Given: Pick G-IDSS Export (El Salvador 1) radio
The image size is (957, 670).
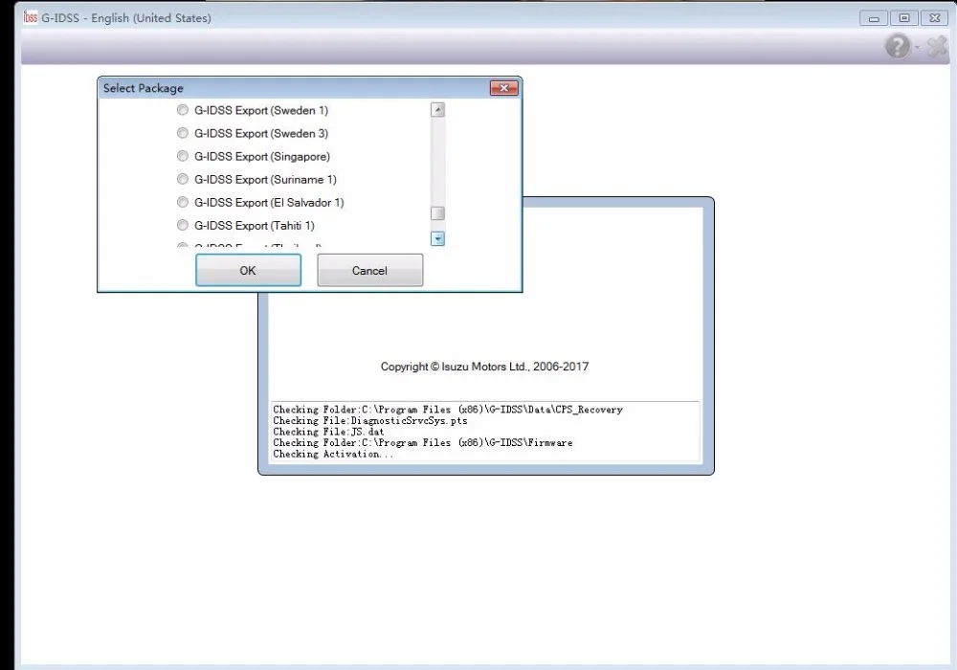Looking at the screenshot, I should point(183,202).
